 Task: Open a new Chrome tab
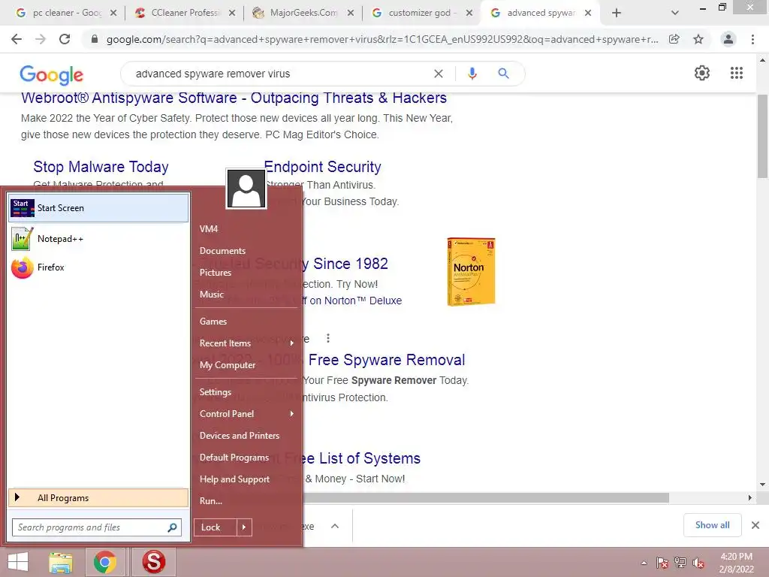[x=617, y=13]
